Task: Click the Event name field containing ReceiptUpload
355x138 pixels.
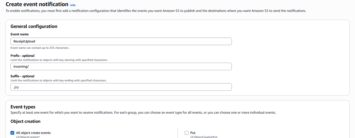Action: [121, 41]
